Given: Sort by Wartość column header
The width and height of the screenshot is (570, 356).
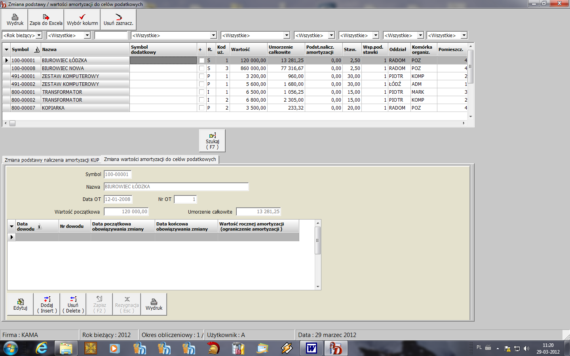Looking at the screenshot, I should pos(249,49).
